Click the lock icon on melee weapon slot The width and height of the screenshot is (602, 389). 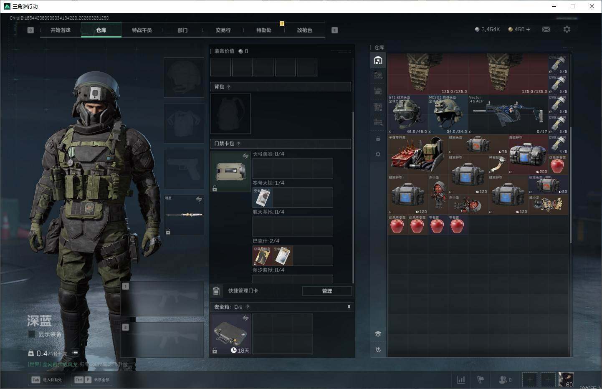[x=168, y=232]
